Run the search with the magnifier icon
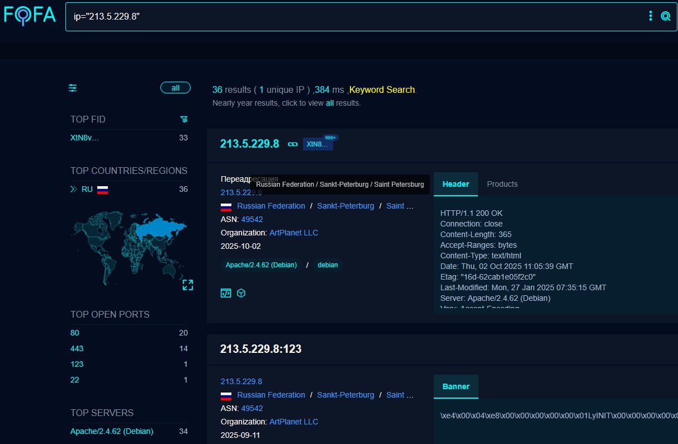This screenshot has height=444, width=678. [x=665, y=16]
